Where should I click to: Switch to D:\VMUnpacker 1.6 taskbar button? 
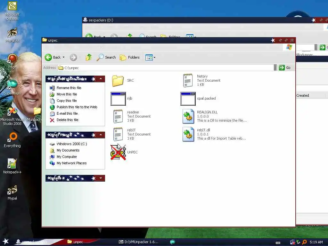[138, 242]
